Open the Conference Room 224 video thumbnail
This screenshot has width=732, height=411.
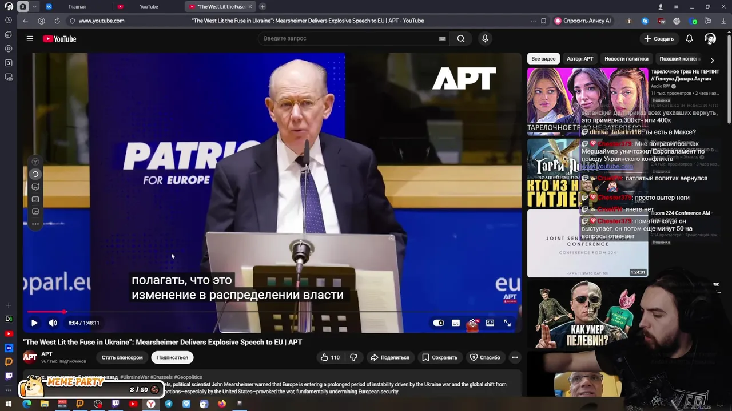[x=587, y=243]
